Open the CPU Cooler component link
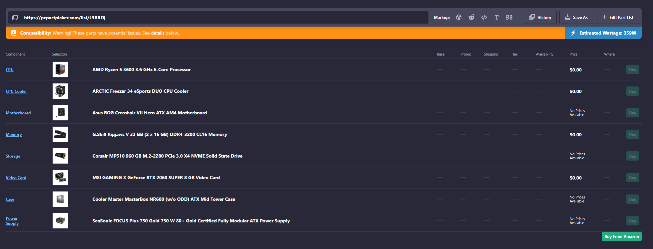This screenshot has height=249, width=653. [16, 91]
